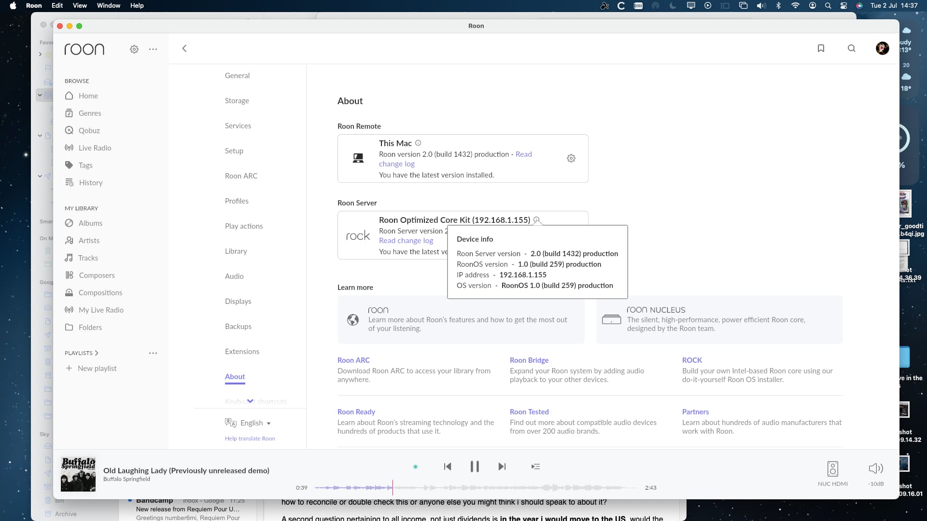Open the Roon Bridge link
Screen dimensions: 927x521
tap(529, 360)
